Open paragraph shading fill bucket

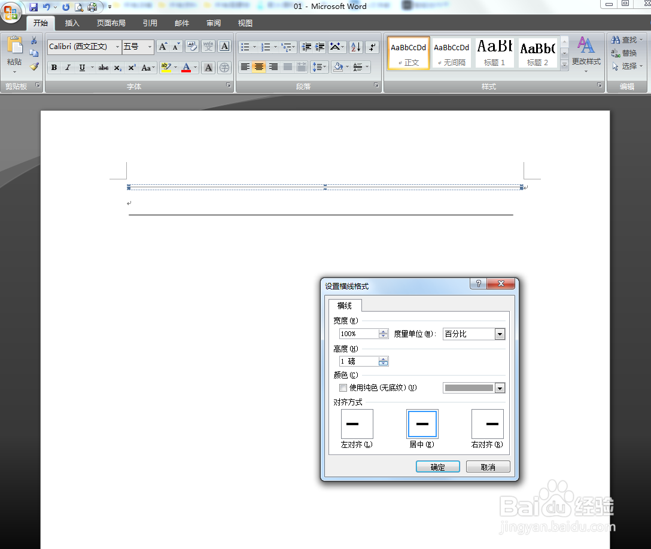click(x=339, y=67)
